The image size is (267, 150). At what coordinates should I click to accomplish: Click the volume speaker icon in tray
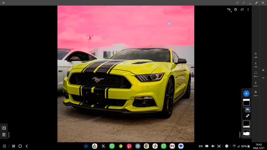[213, 146]
